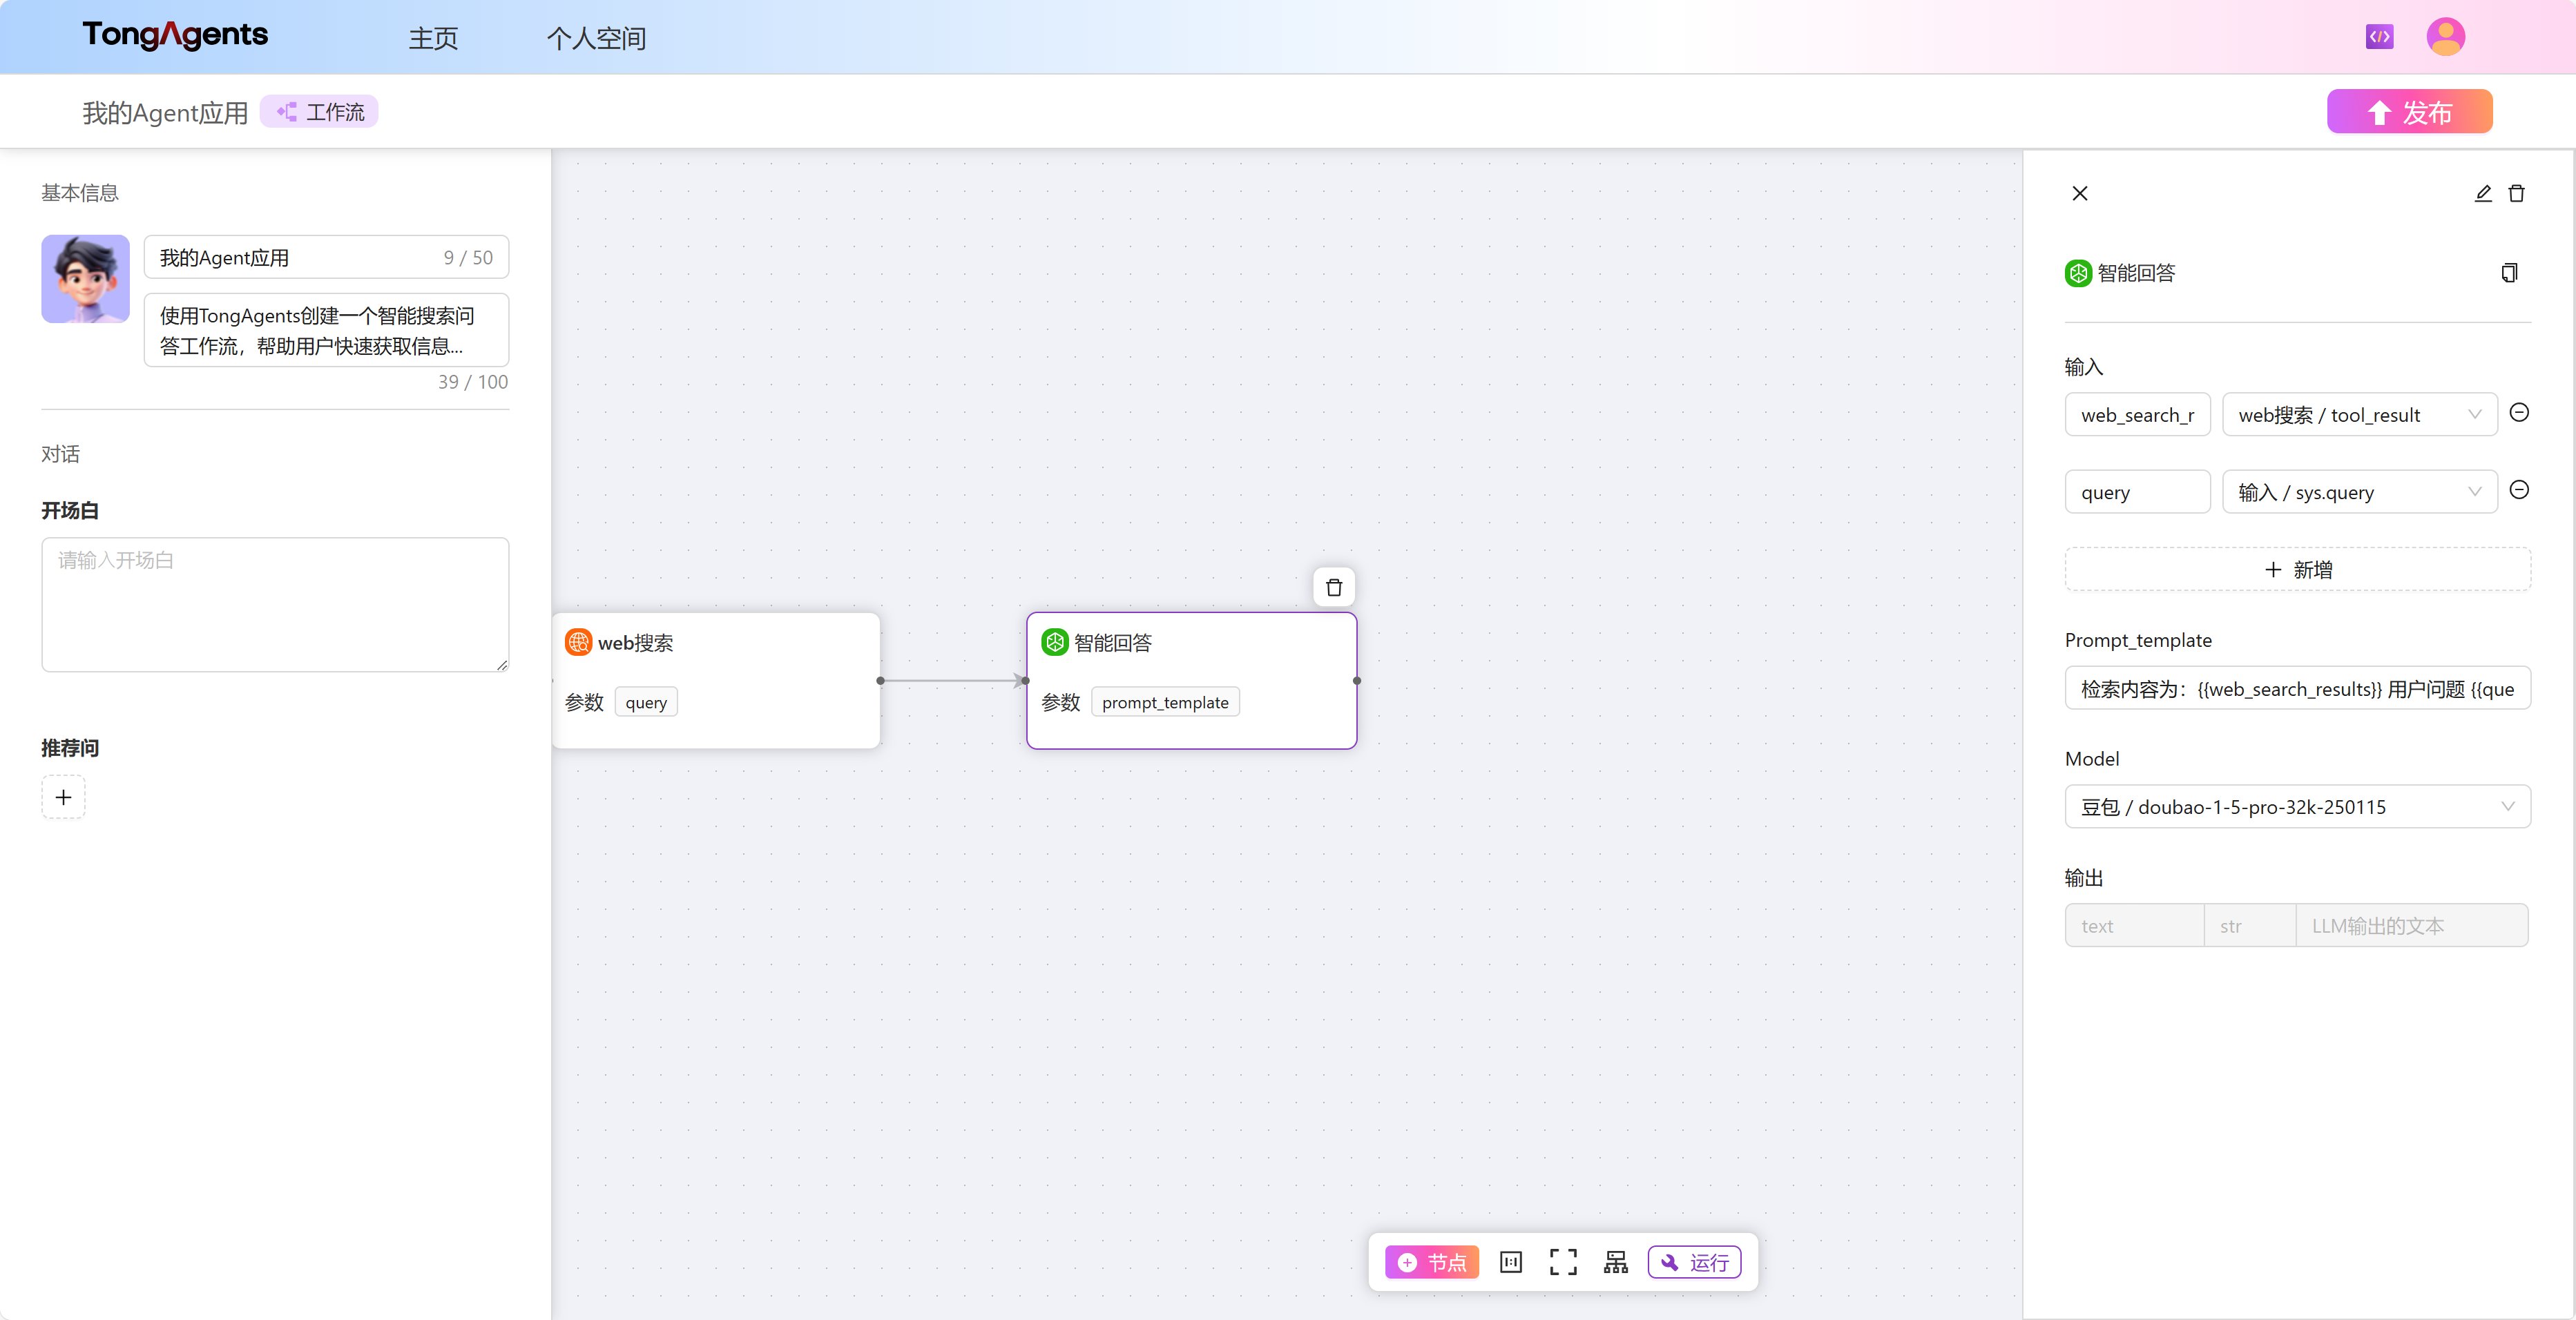The width and height of the screenshot is (2576, 1320).
Task: Close the 智能回答 side panel
Action: pos(2080,193)
